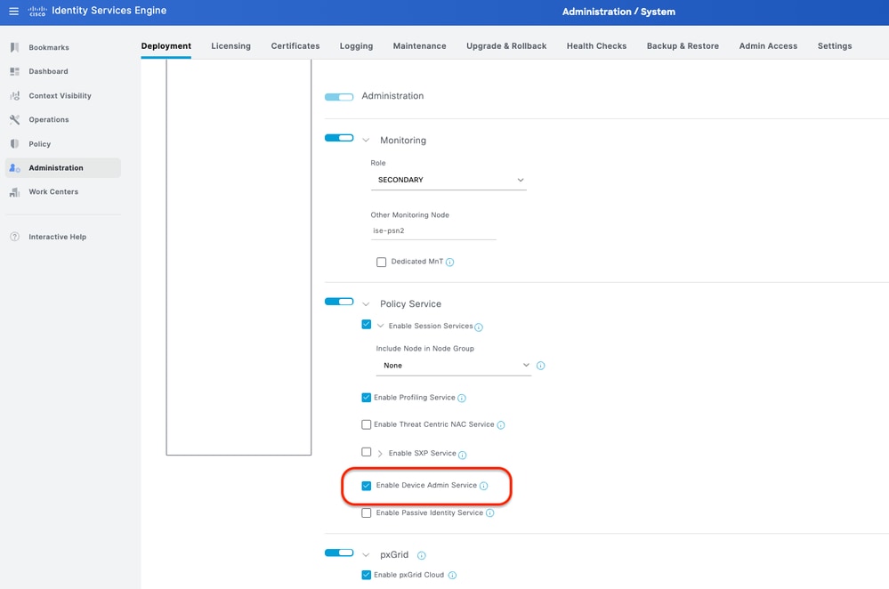Switch to the Maintenance tab
The image size is (889, 589).
click(x=419, y=46)
